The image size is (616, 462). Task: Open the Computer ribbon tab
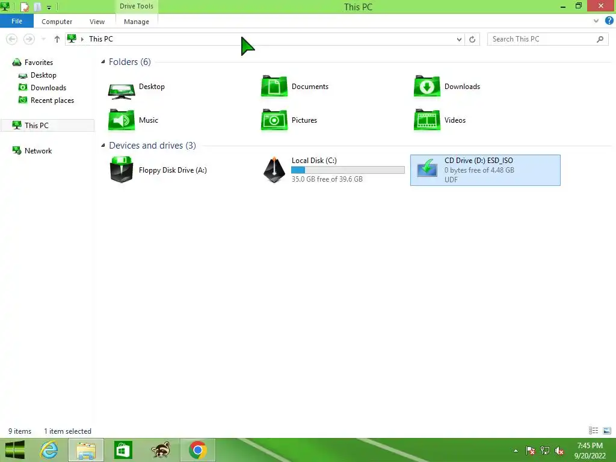pyautogui.click(x=57, y=22)
